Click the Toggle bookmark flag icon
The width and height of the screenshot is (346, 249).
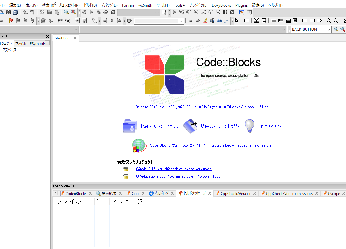(11, 21)
